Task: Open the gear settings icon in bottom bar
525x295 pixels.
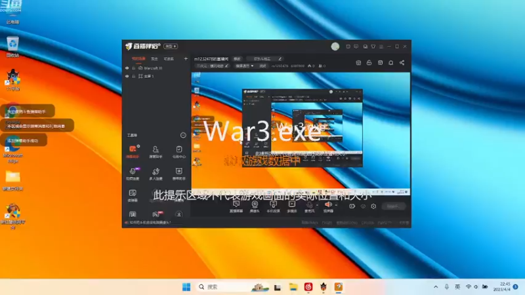Action: pyautogui.click(x=373, y=206)
